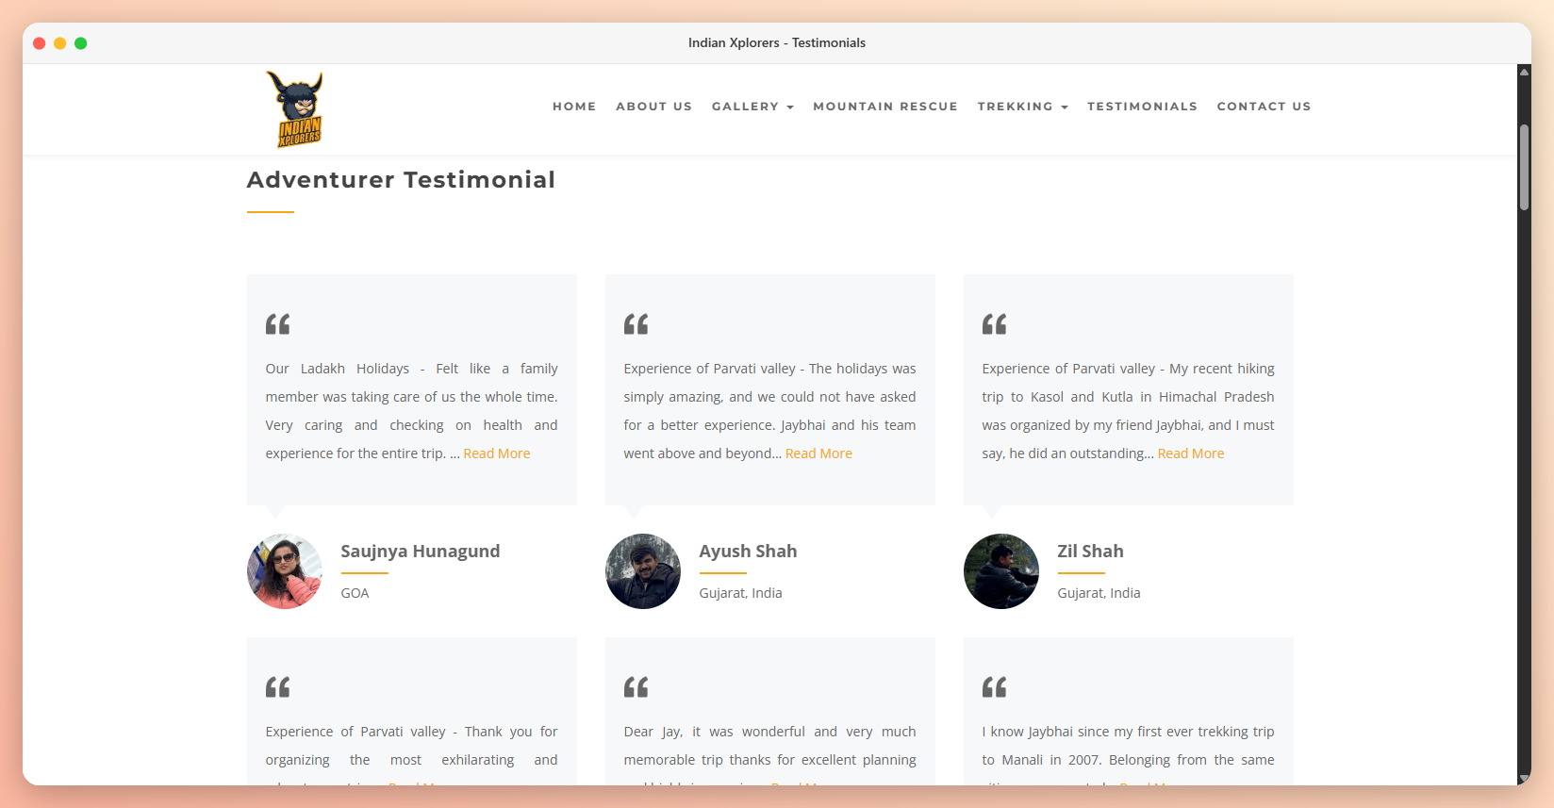The image size is (1554, 808).
Task: Open the Contact Us page
Action: (x=1264, y=107)
